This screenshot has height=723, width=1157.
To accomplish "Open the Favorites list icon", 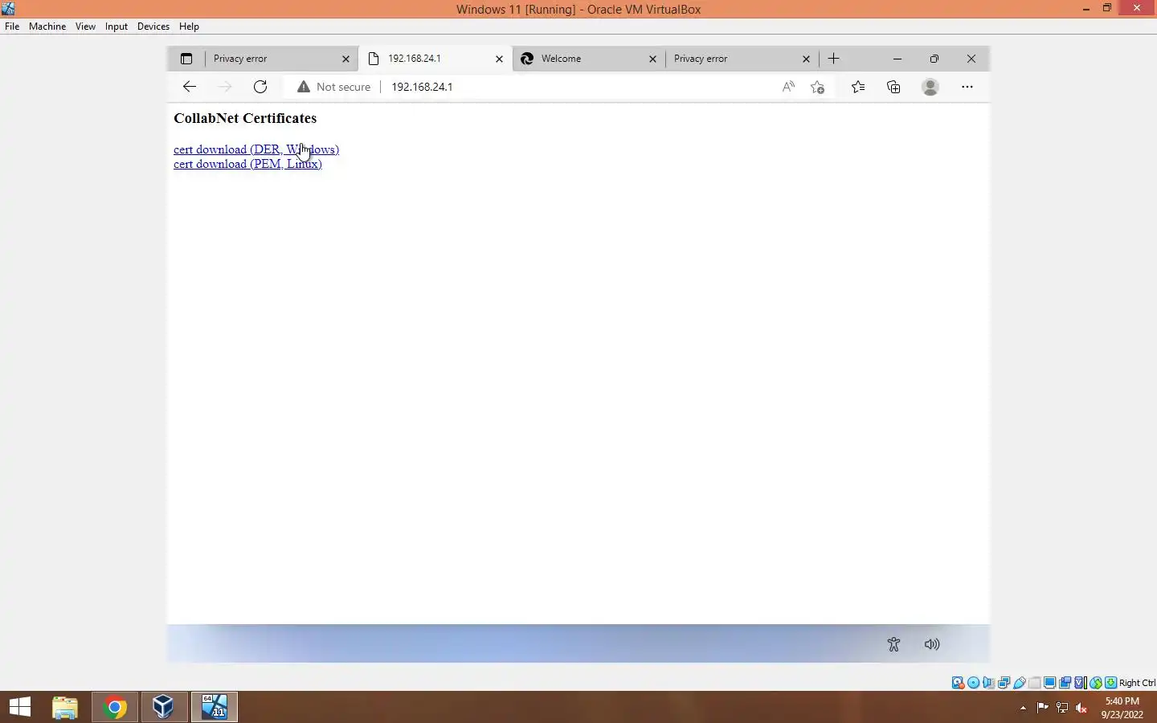I will click(858, 87).
